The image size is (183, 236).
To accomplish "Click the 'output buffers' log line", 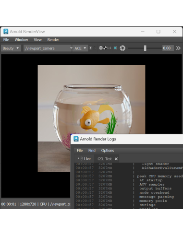I will click(x=155, y=189).
